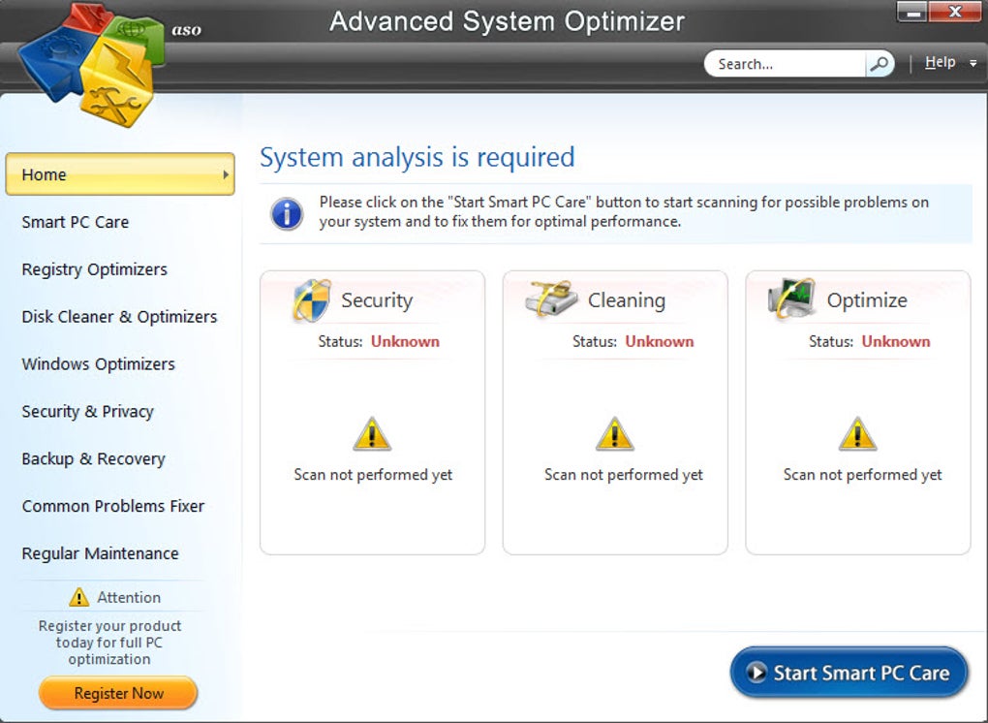The width and height of the screenshot is (988, 723).
Task: Click the Cleaning disk drive icon
Action: pyautogui.click(x=551, y=299)
